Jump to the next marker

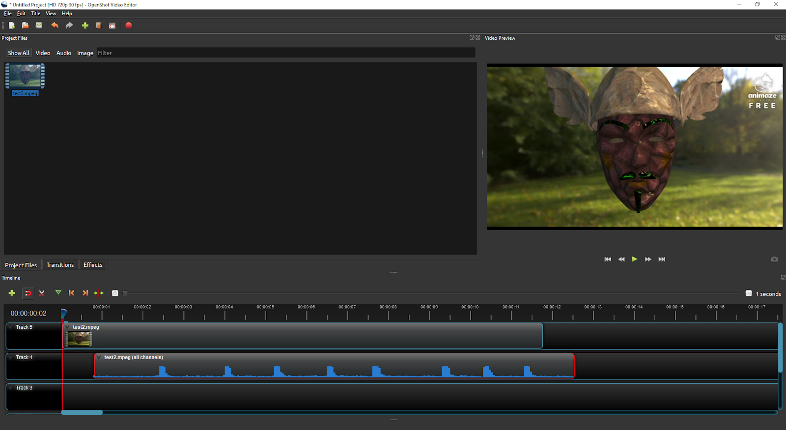[85, 293]
